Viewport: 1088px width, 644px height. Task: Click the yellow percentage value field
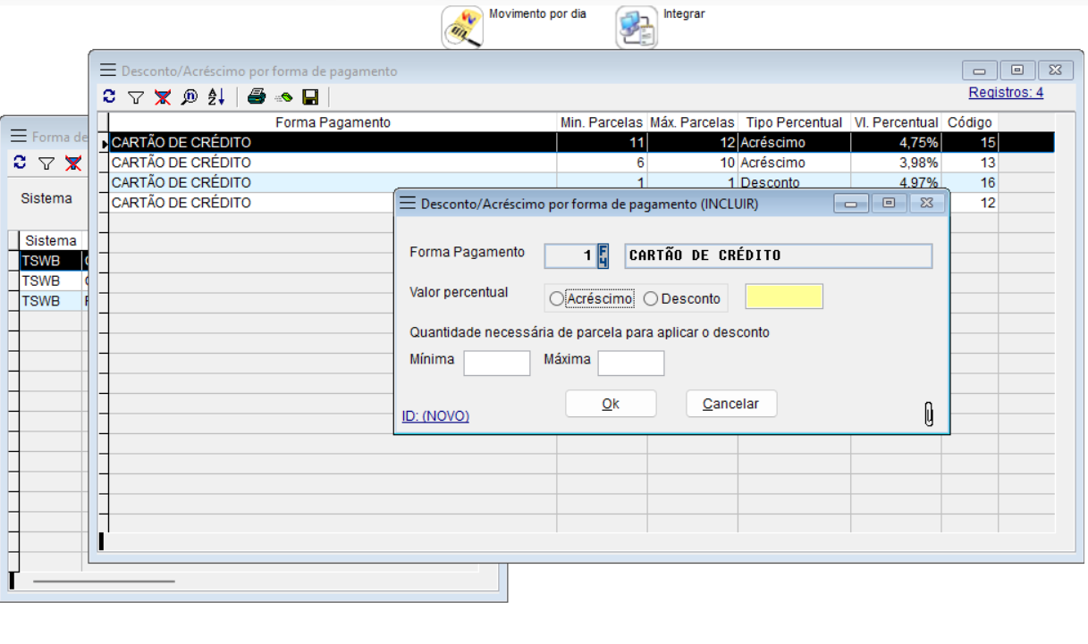784,297
